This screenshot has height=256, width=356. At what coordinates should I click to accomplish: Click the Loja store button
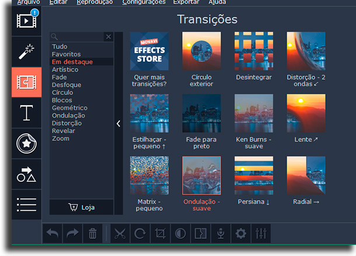tap(82, 207)
